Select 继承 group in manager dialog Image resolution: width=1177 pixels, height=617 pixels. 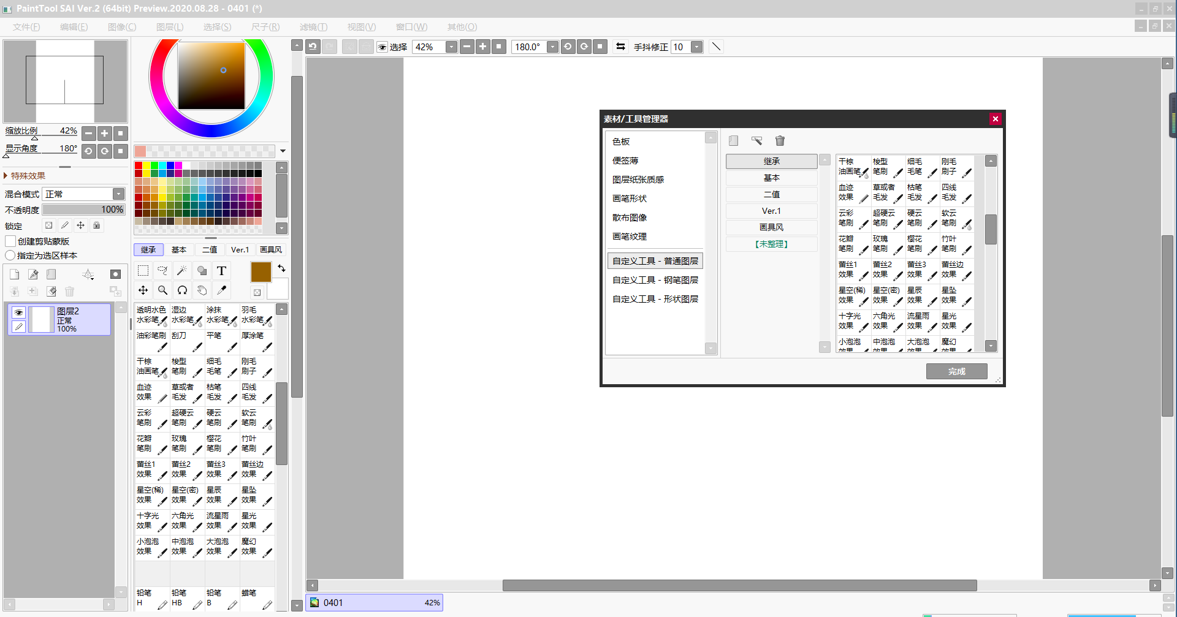pos(771,161)
